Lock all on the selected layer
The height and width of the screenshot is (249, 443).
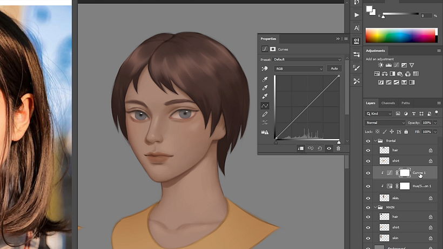tap(406, 132)
